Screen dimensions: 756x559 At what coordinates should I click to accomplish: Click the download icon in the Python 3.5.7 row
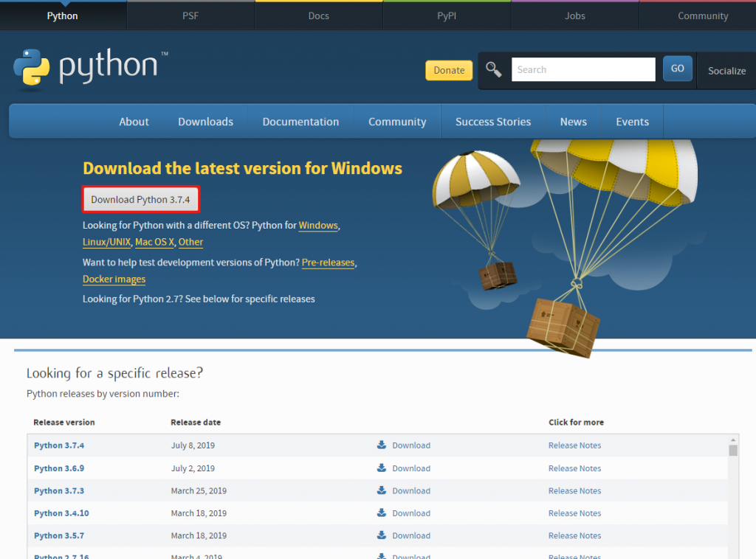tap(382, 535)
